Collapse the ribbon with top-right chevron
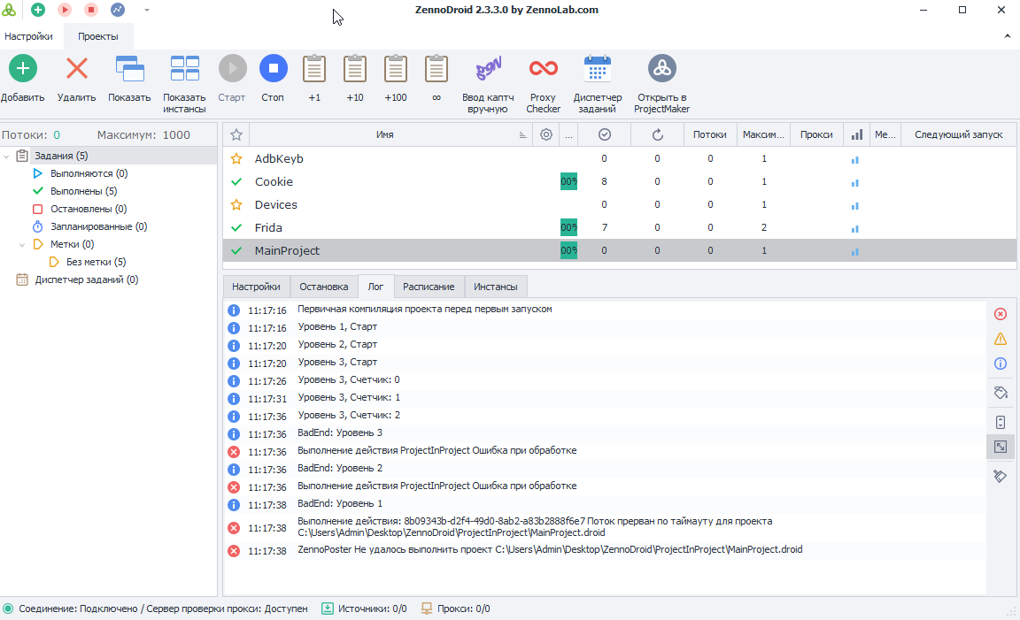This screenshot has width=1020, height=620. coord(1007,36)
